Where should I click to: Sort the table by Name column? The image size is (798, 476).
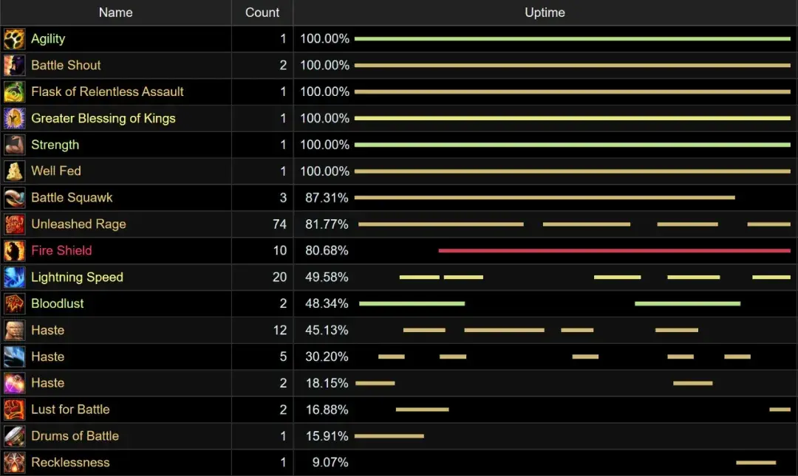click(x=116, y=13)
